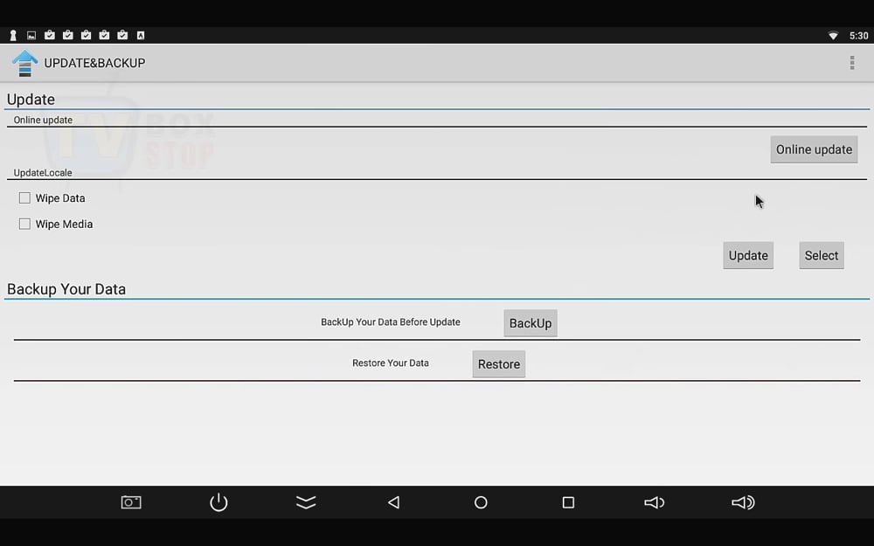The width and height of the screenshot is (874, 546).
Task: Tap the Wi-Fi signal icon in status bar
Action: coord(833,36)
